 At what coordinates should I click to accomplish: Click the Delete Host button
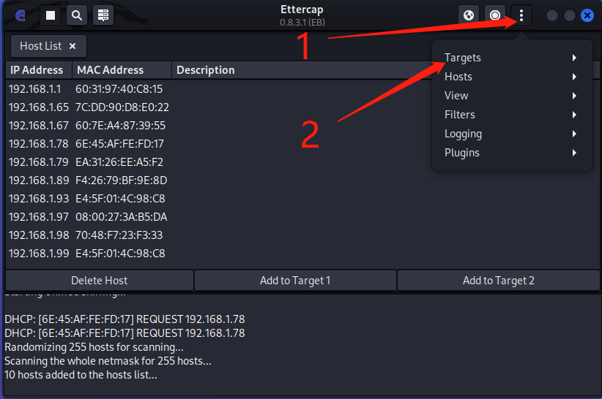pyautogui.click(x=100, y=281)
